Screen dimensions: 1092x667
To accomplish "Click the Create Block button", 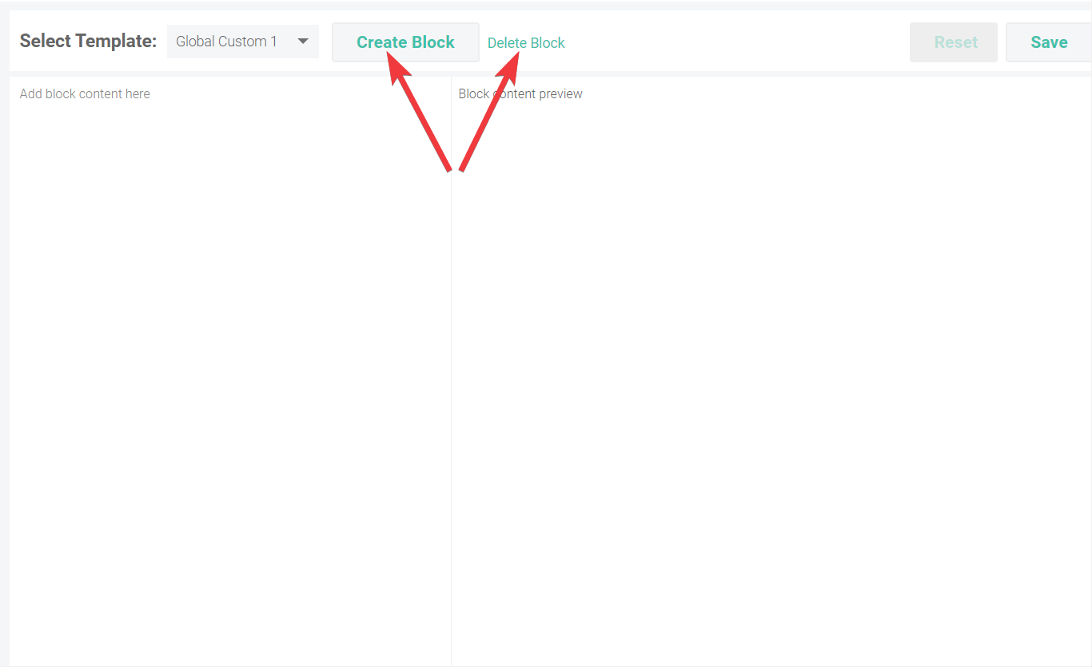I will (405, 42).
